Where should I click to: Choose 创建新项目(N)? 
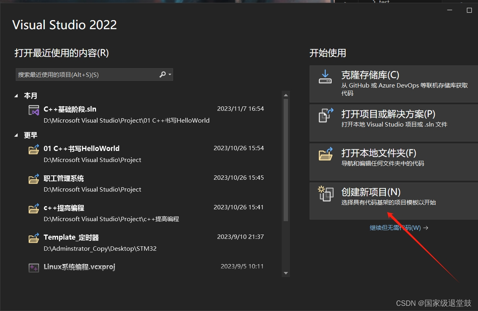393,201
